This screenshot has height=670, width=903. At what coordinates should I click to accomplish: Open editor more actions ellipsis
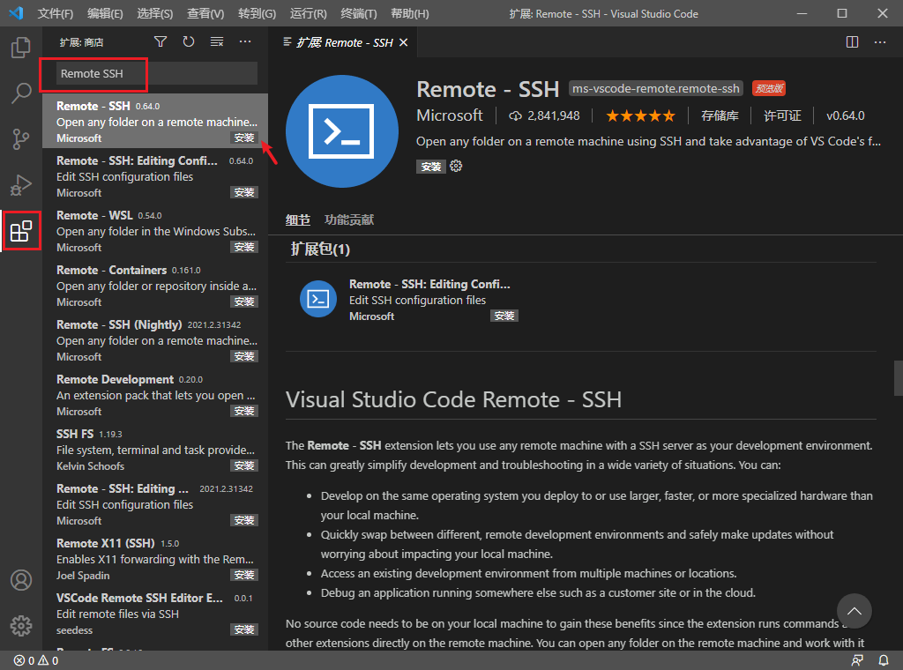[880, 42]
